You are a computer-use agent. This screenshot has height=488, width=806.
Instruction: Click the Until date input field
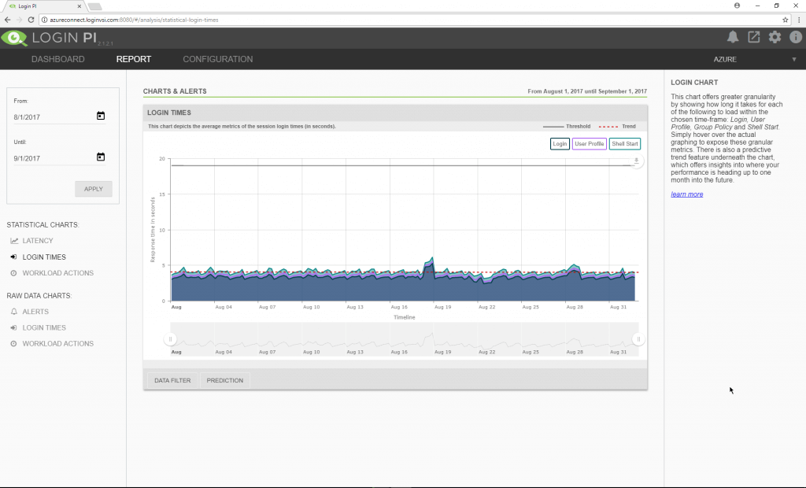(x=54, y=158)
